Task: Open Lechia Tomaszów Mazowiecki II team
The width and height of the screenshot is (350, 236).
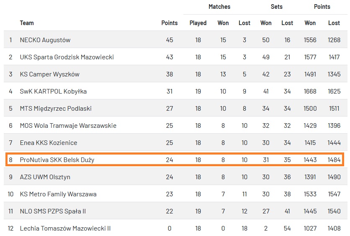Action: [x=65, y=228]
